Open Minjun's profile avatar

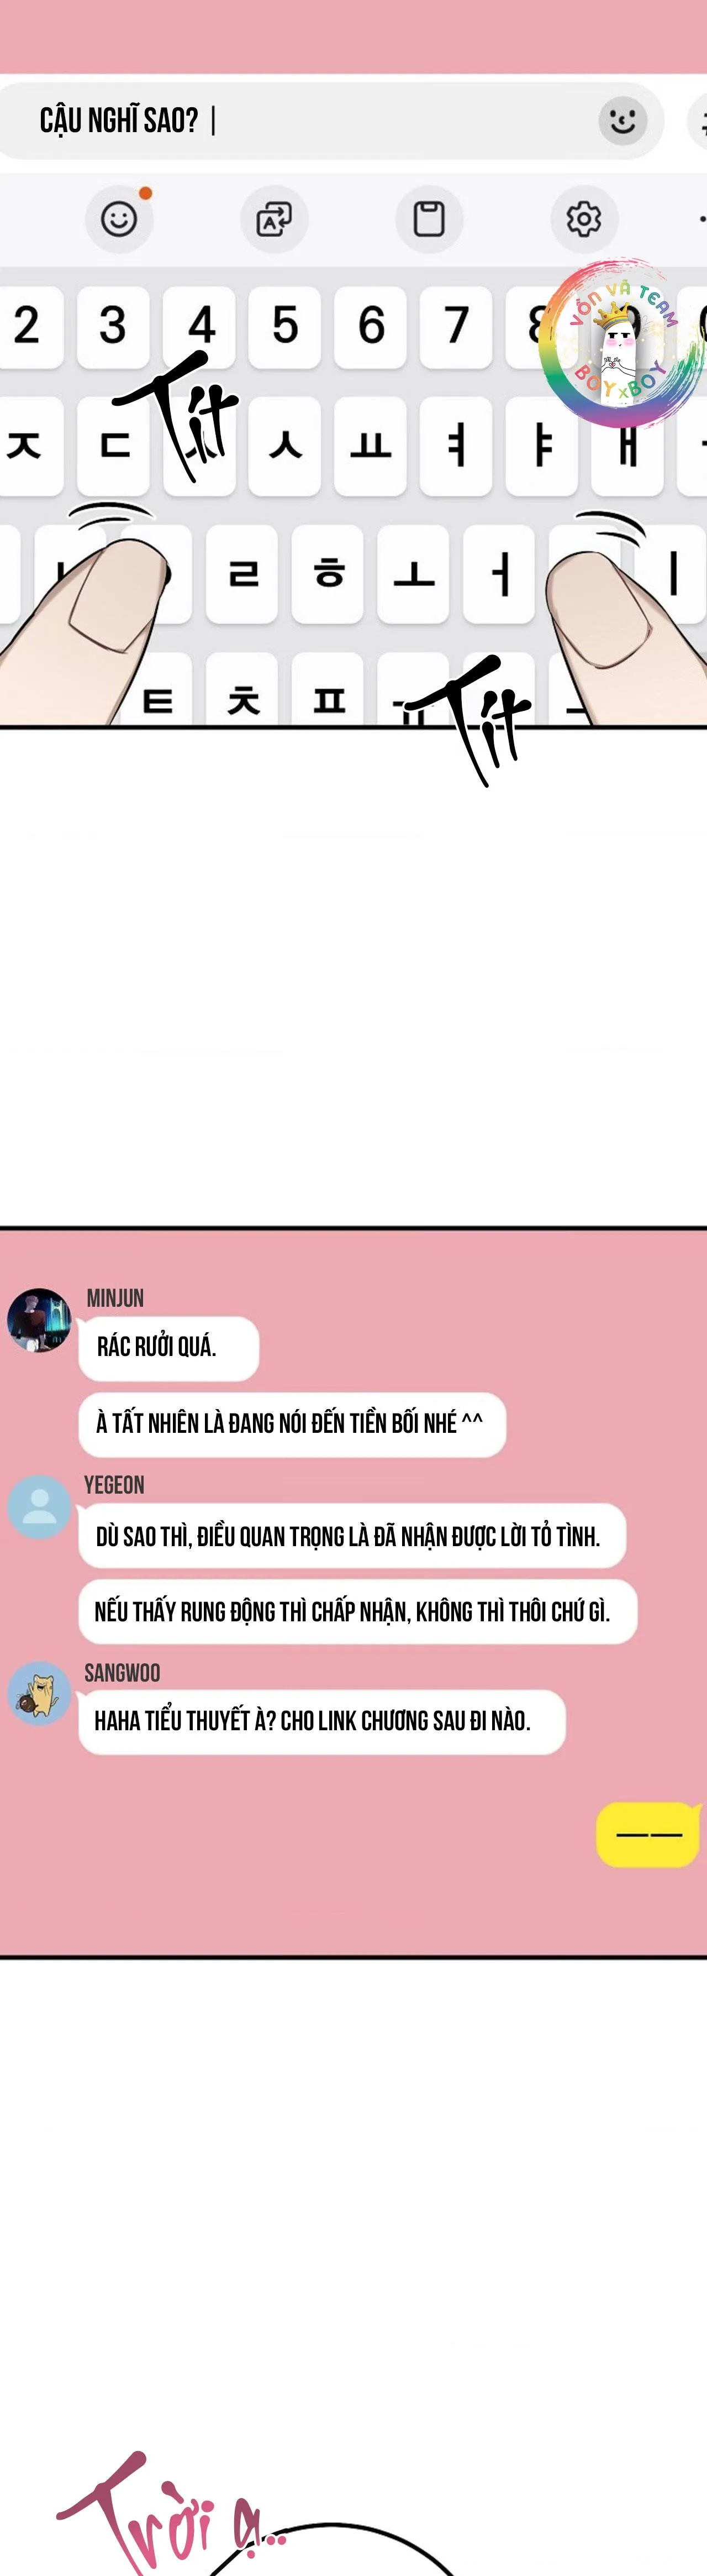pyautogui.click(x=39, y=1320)
